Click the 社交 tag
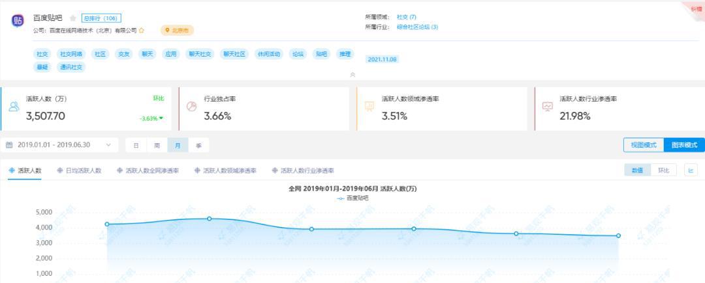 click(42, 54)
